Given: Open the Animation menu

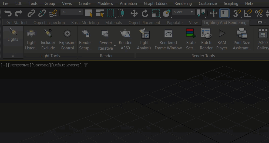Looking at the screenshot, I should coord(128,4).
